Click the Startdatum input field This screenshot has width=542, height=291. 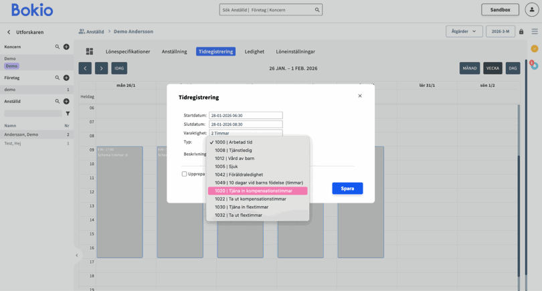pyautogui.click(x=246, y=116)
